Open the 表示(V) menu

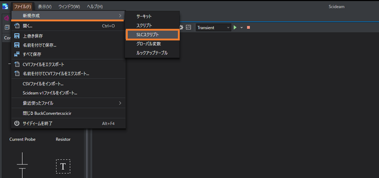pos(45,7)
